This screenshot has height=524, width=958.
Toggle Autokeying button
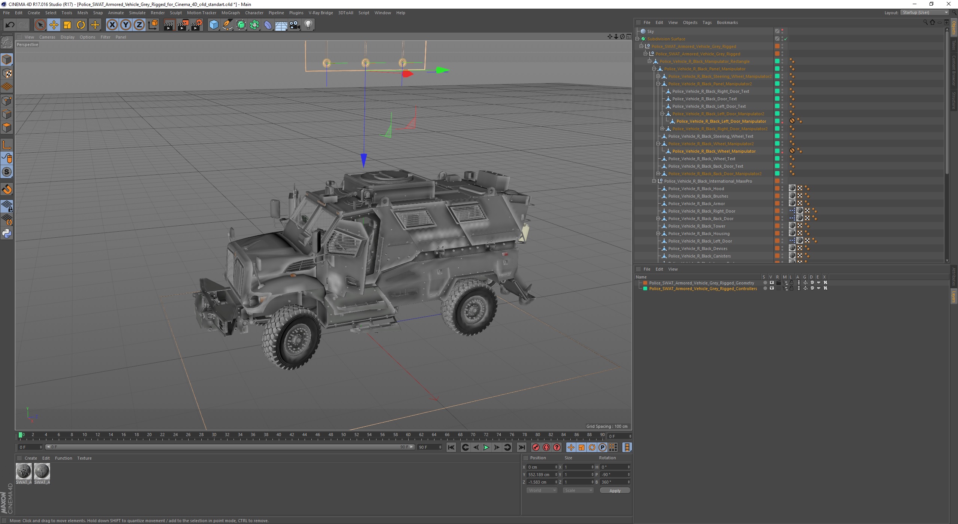[x=546, y=448]
